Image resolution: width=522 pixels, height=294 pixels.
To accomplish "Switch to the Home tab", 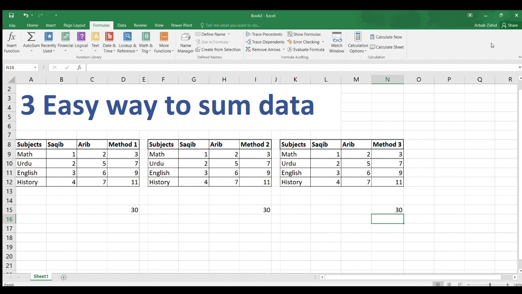I will 32,25.
